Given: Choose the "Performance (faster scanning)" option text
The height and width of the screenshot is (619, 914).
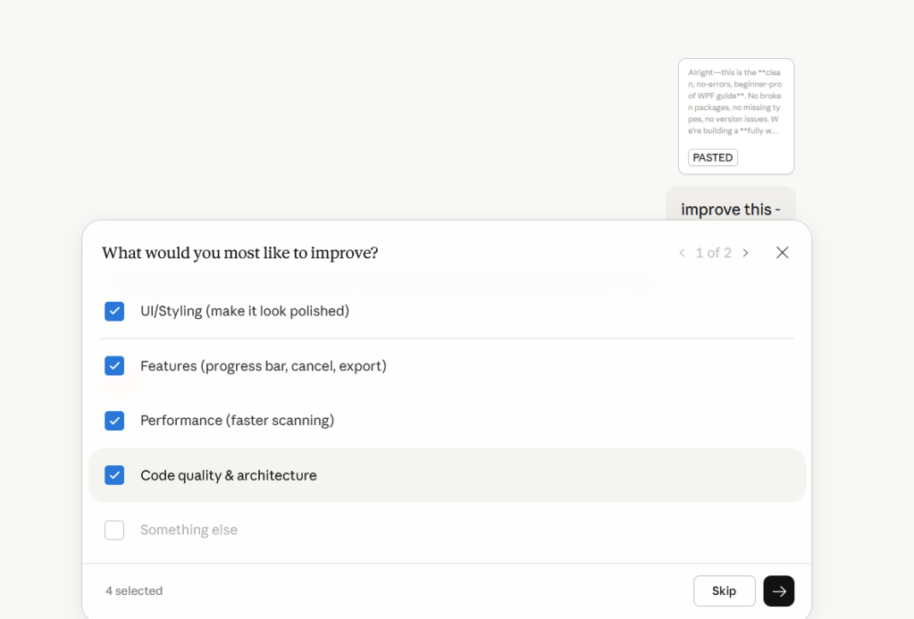Looking at the screenshot, I should 237,421.
